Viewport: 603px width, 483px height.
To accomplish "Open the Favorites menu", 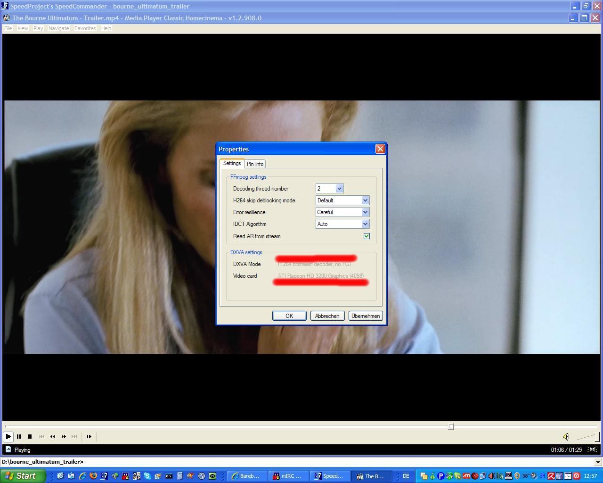I will point(85,28).
